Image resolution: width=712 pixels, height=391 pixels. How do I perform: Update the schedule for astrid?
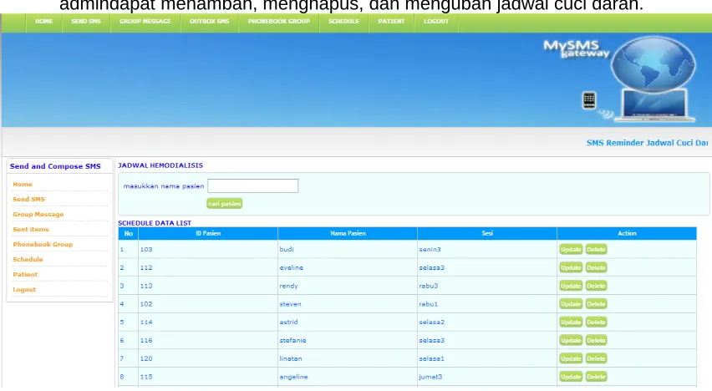pyautogui.click(x=571, y=322)
